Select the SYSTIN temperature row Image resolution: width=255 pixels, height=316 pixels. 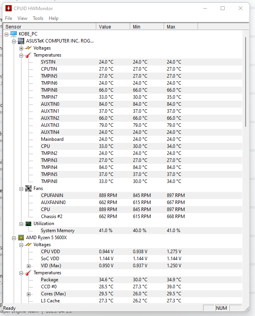(x=141, y=62)
